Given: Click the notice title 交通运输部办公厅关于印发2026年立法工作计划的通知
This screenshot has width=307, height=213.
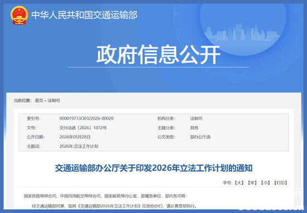Looking at the screenshot, I should tap(153, 168).
